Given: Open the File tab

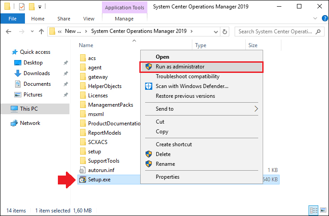Looking at the screenshot, I should click(x=12, y=19).
